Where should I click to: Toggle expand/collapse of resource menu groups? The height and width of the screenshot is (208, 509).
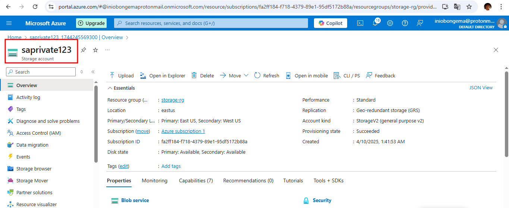coord(82,72)
